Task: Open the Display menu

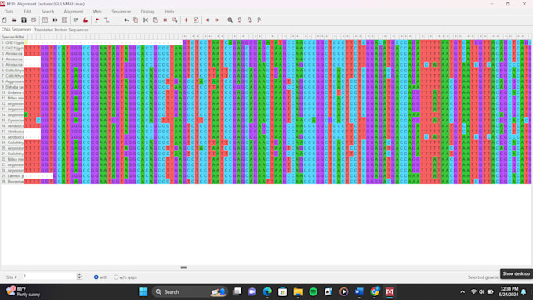Action: [147, 12]
